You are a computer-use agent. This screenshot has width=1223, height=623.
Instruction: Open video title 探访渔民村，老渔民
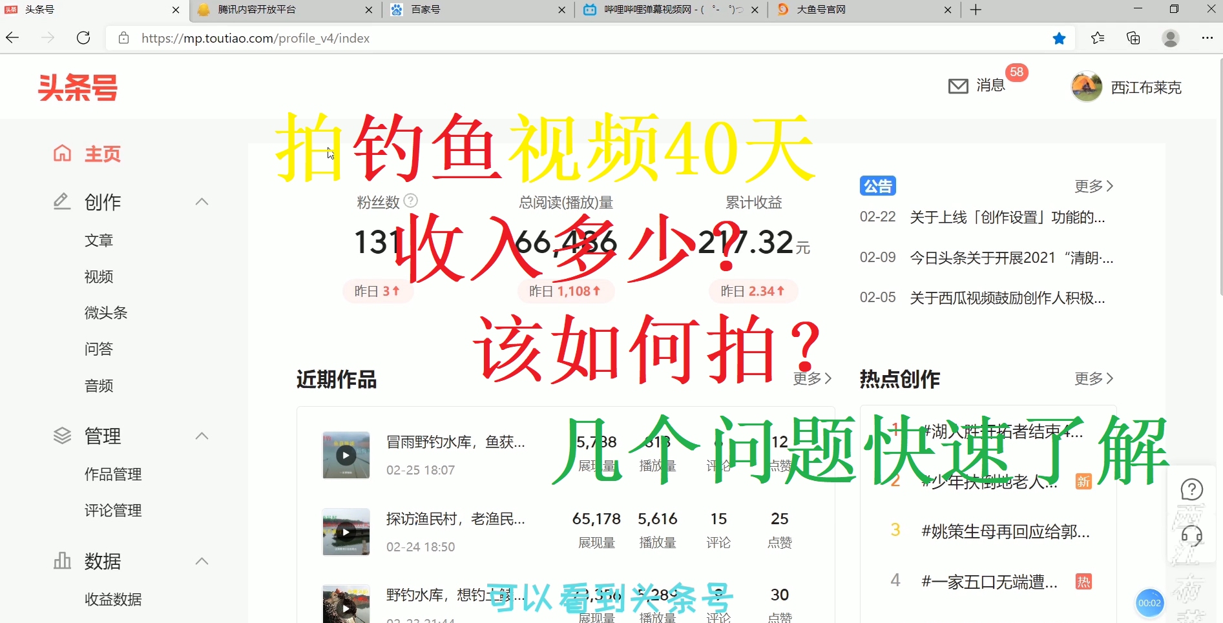coord(455,518)
